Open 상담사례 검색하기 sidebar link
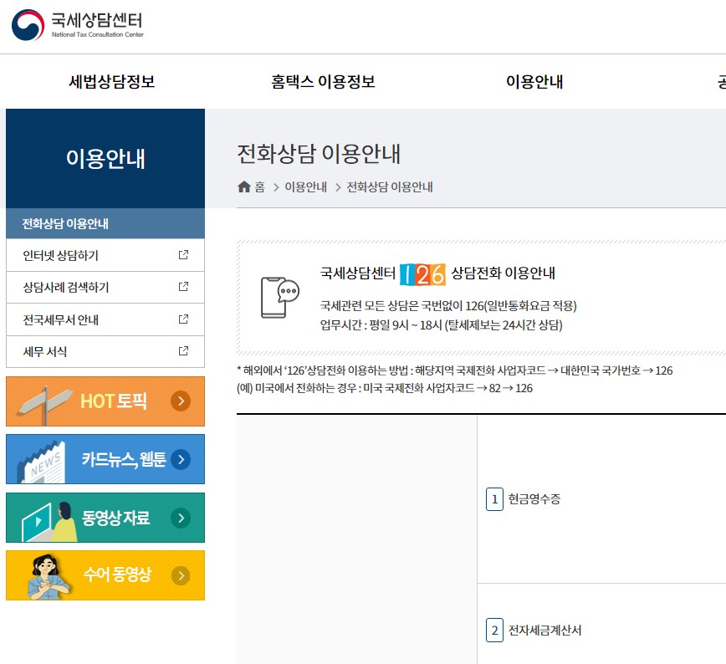The image size is (726, 664). pyautogui.click(x=105, y=287)
